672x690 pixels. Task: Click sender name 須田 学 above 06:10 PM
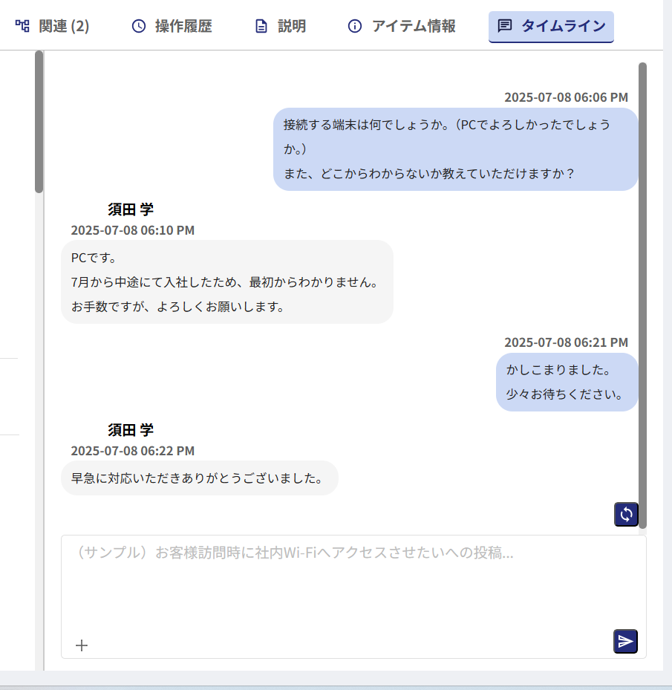click(130, 209)
